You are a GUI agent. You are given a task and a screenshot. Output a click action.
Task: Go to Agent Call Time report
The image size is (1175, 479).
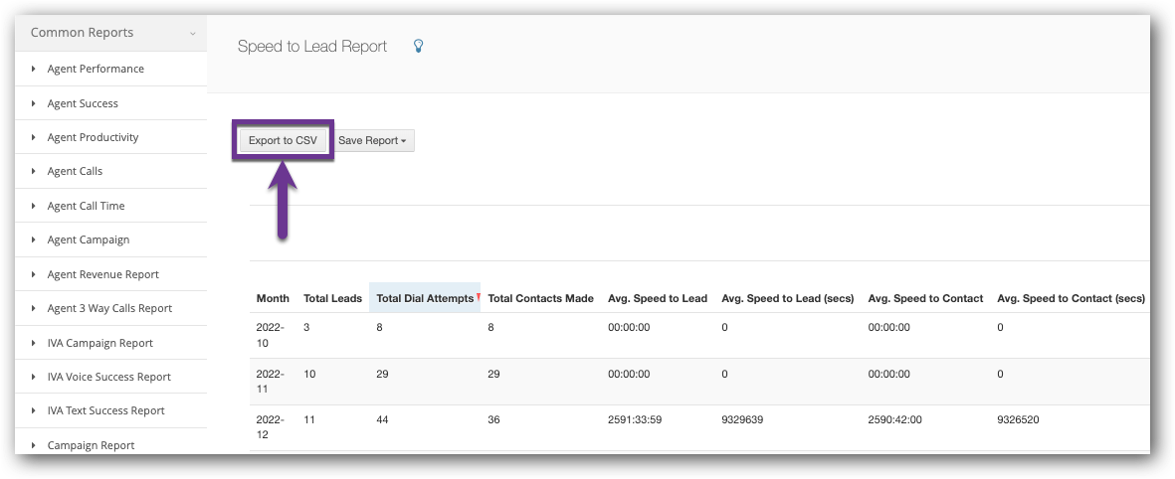(x=86, y=206)
